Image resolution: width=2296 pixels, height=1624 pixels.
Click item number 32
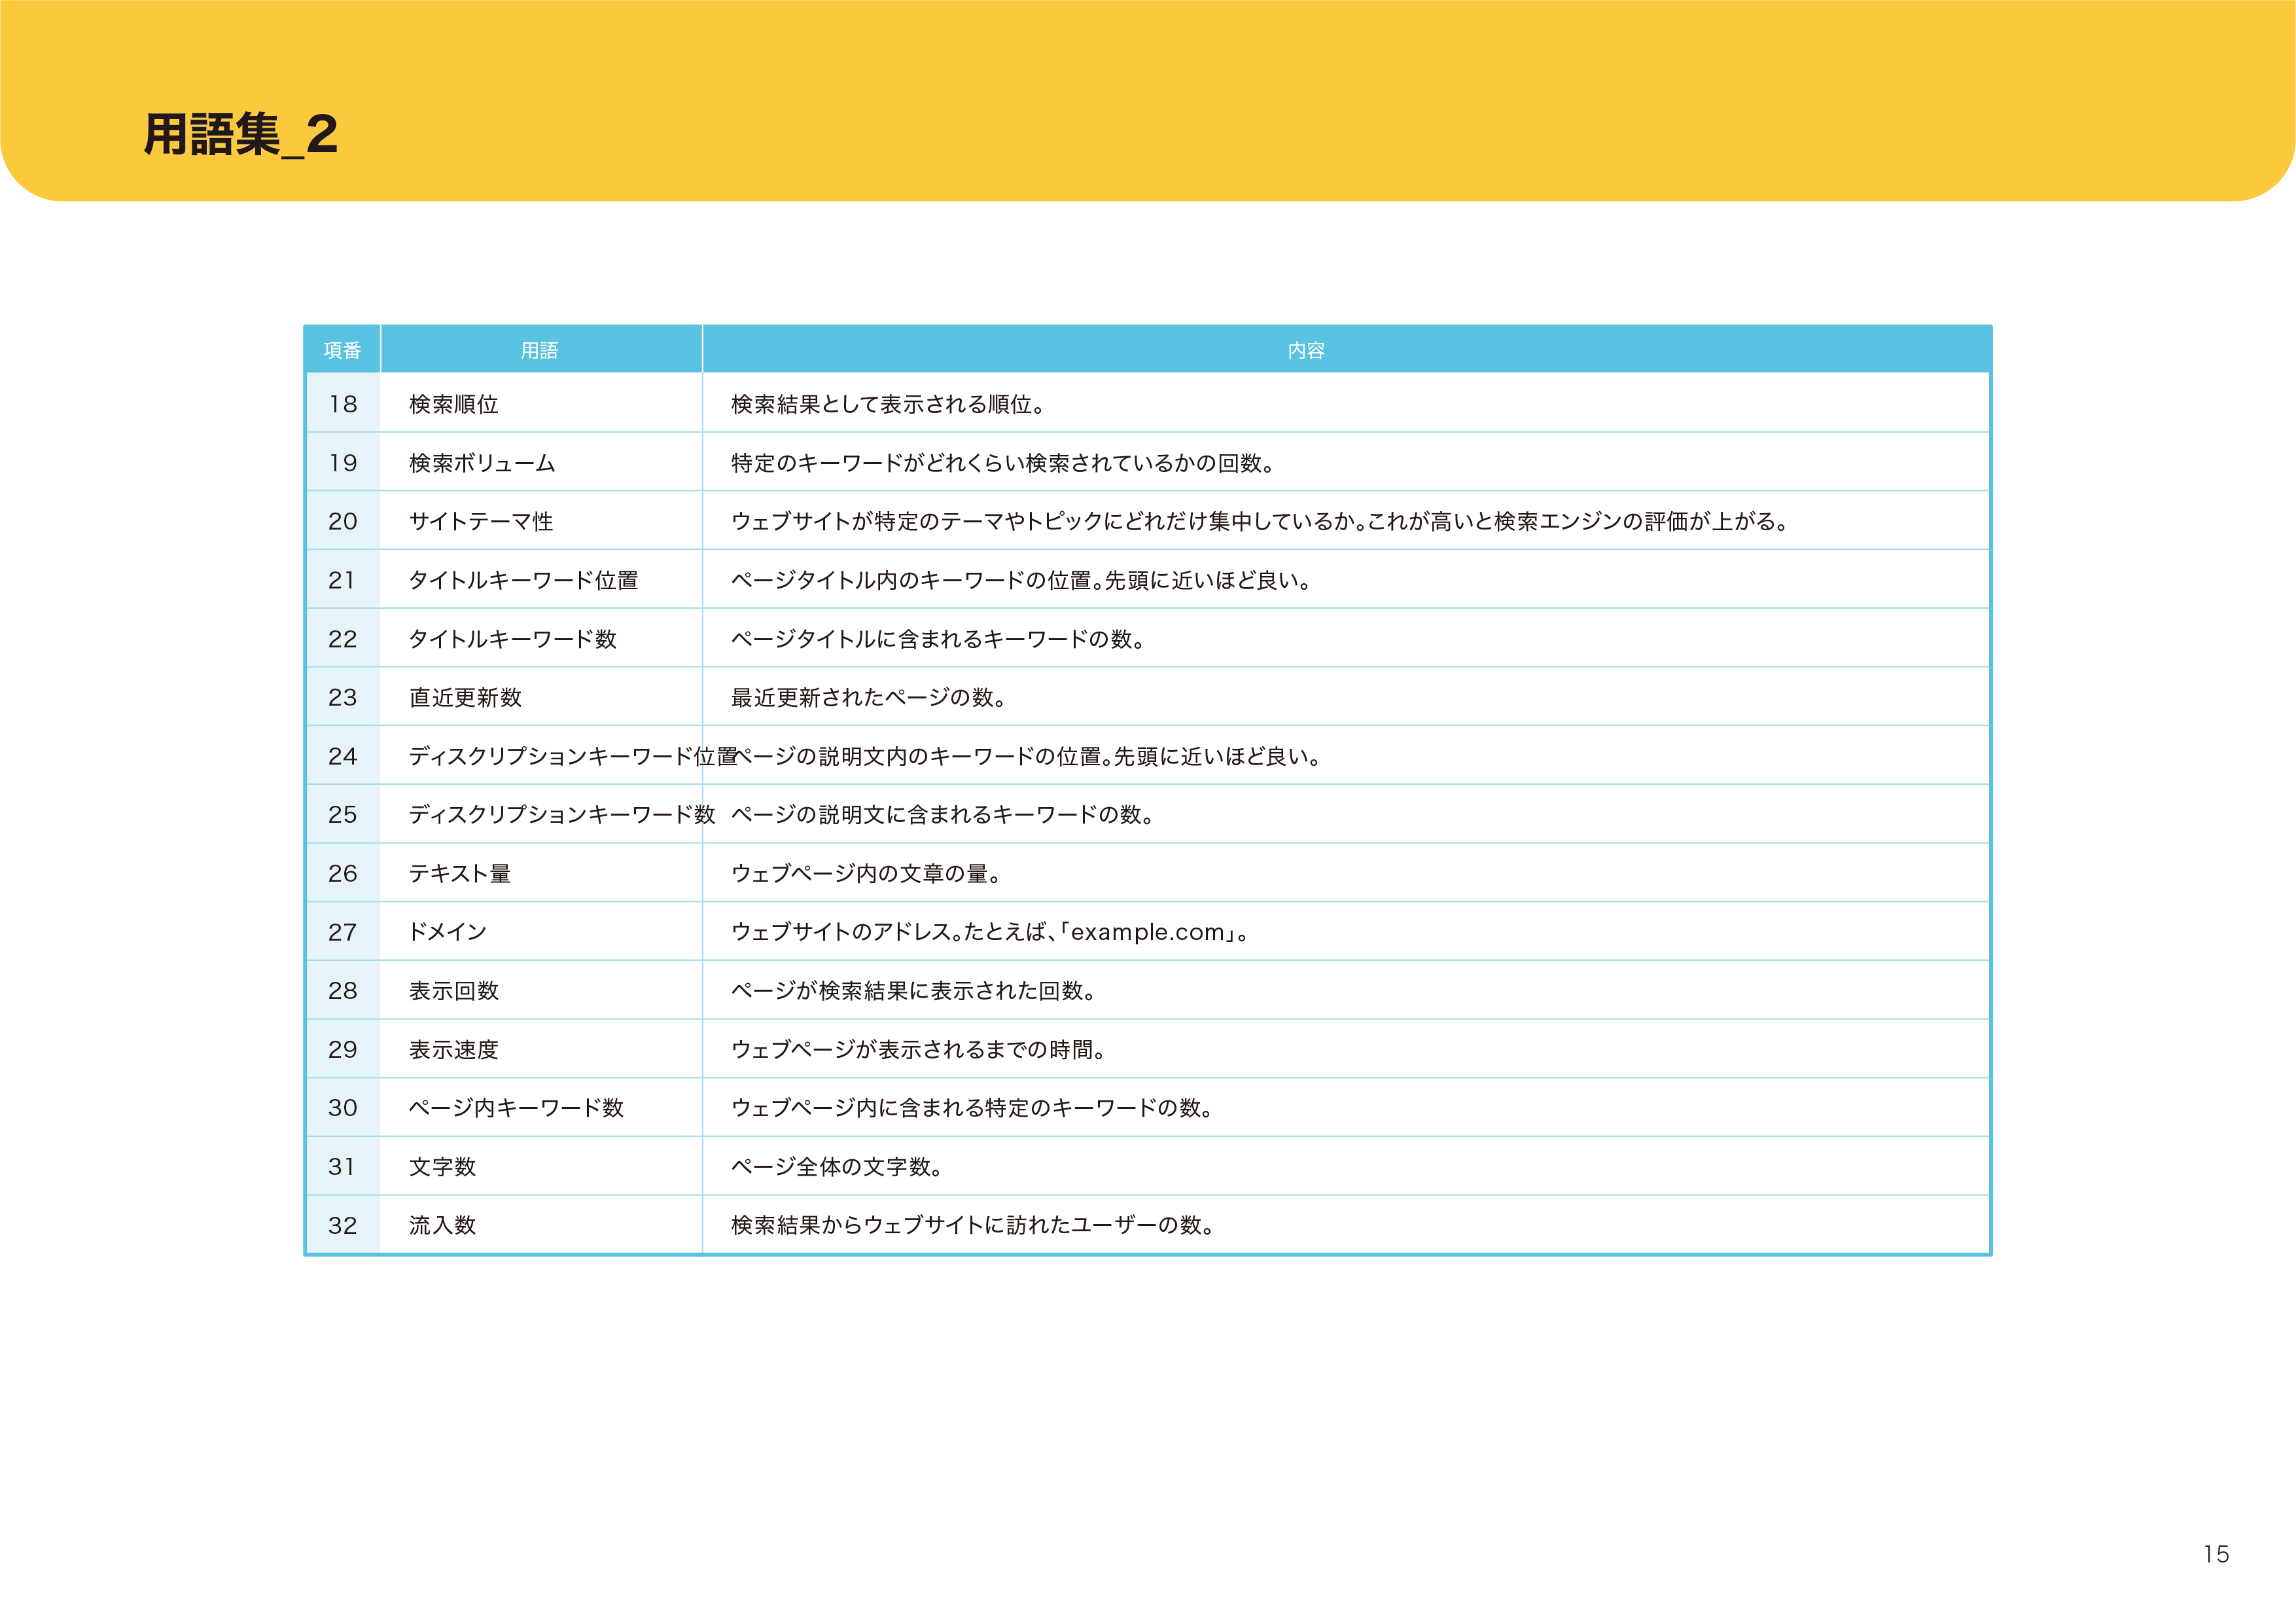(343, 1225)
